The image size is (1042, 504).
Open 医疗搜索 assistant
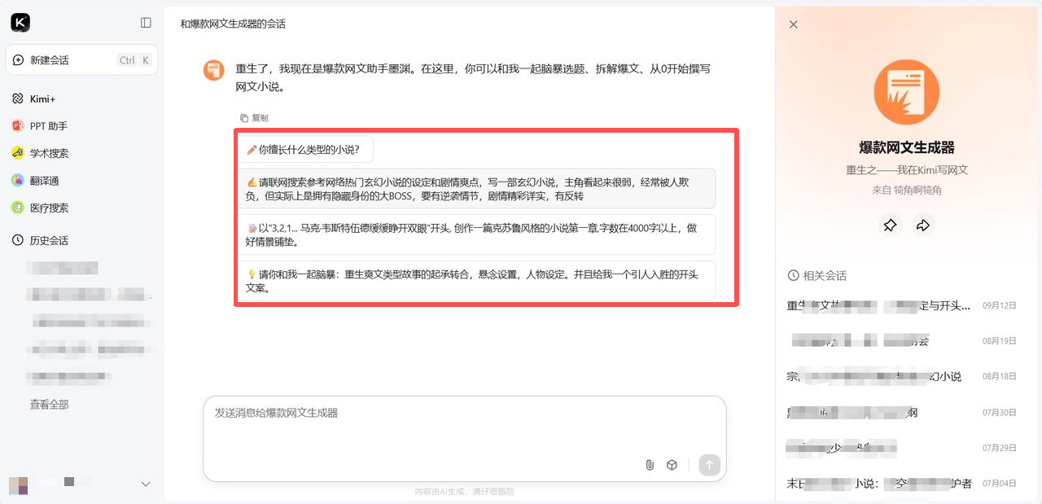40,208
